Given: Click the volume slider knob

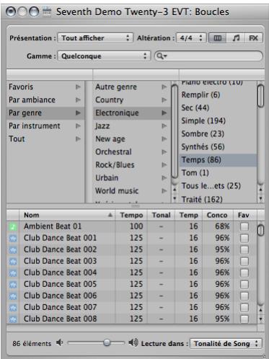Looking at the screenshot, I should pyautogui.click(x=107, y=342).
